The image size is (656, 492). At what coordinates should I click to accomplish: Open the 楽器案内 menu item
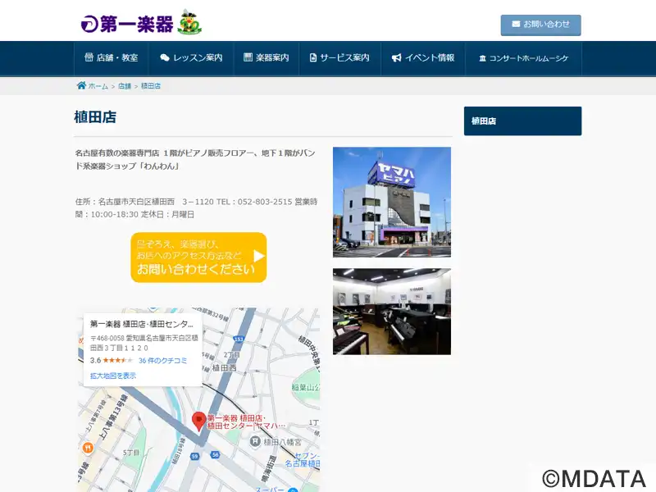tap(266, 57)
